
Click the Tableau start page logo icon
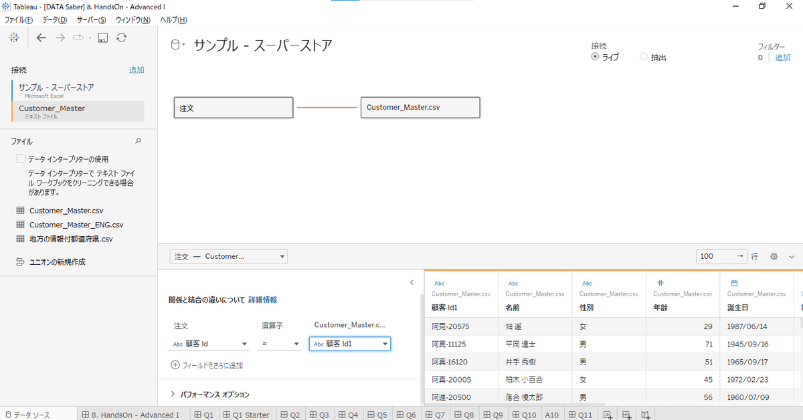tap(14, 38)
